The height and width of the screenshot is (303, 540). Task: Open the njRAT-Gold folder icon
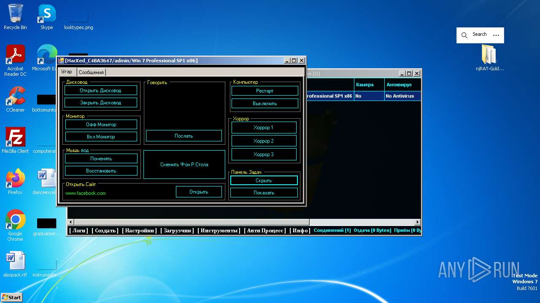(489, 58)
